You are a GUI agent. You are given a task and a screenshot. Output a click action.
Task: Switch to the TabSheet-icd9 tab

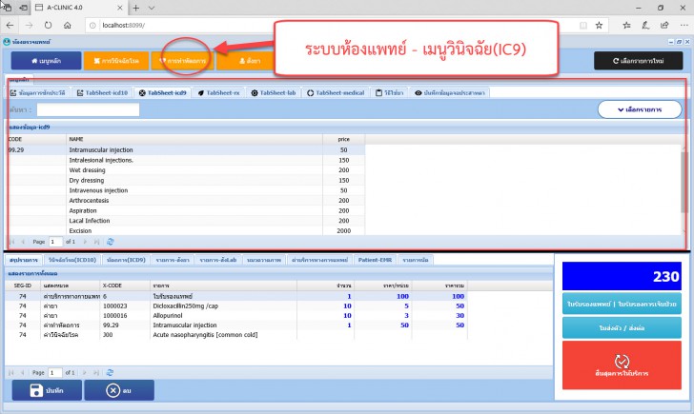(x=162, y=92)
